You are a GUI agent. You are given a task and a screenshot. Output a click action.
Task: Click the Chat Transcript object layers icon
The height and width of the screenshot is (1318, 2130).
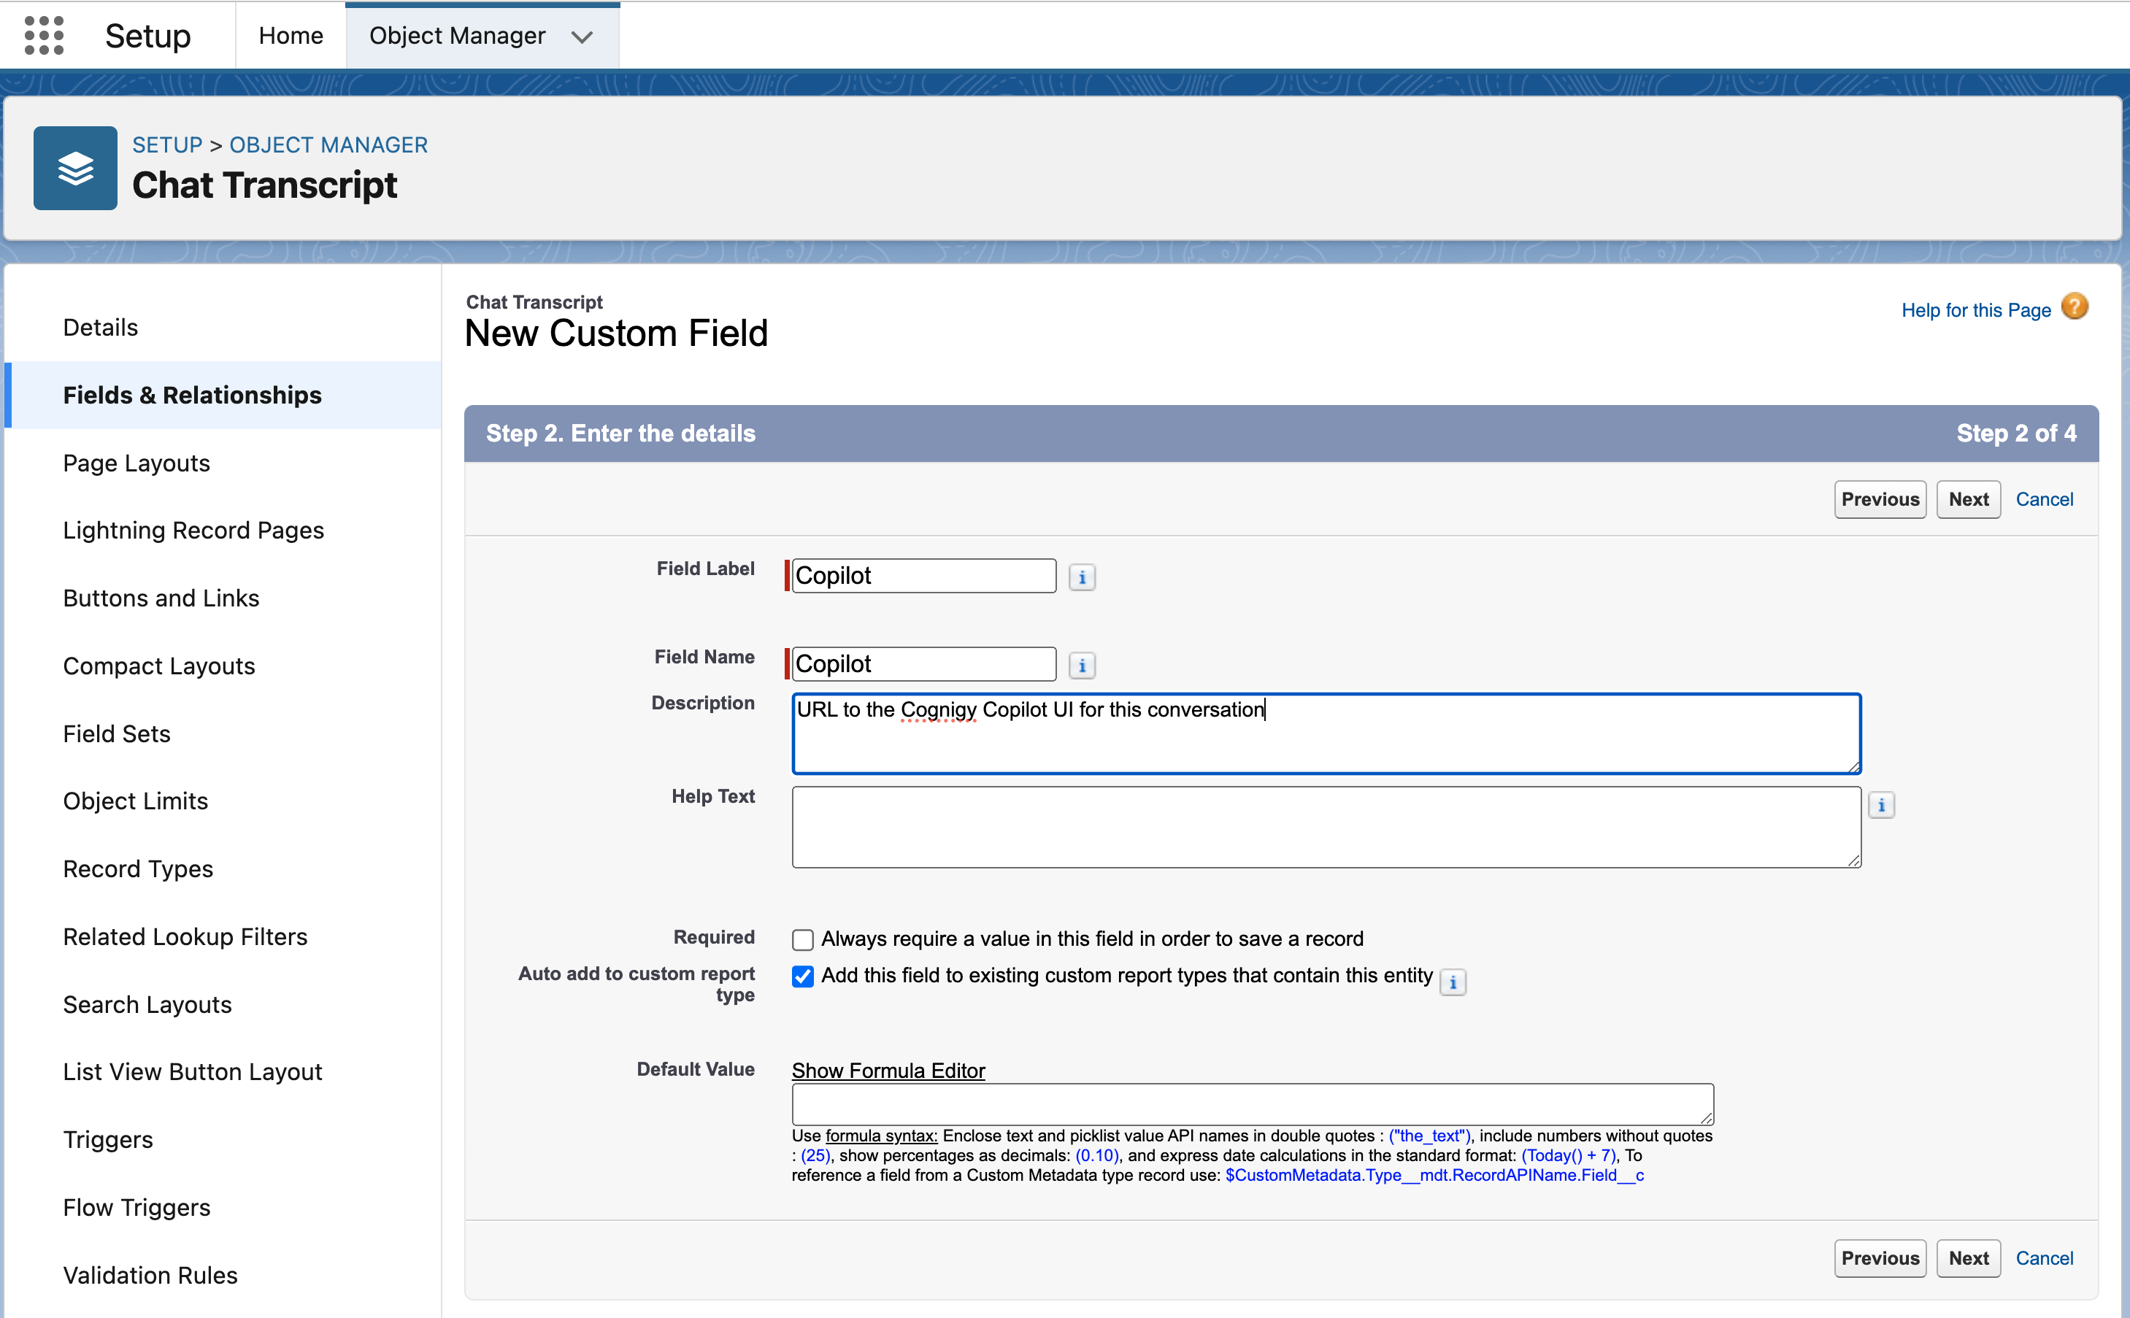76,169
